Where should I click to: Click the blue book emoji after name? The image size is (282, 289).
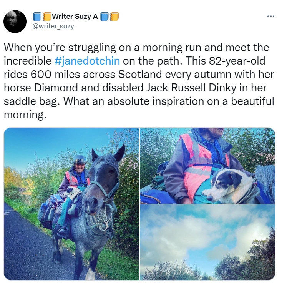[105, 17]
